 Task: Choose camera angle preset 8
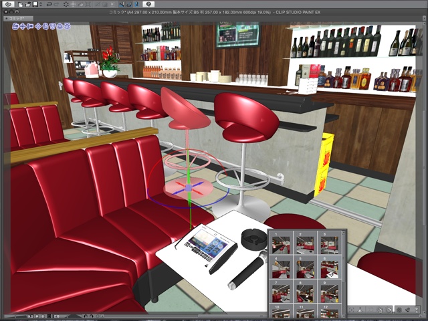pos(305,292)
